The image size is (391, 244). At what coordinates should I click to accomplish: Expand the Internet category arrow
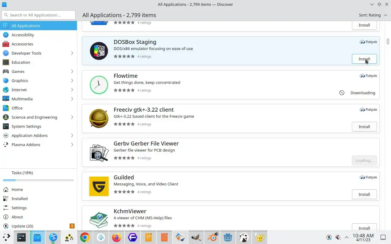pos(72,90)
